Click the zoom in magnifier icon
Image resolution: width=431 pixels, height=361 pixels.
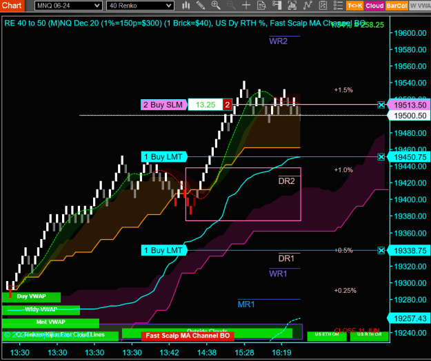pyautogui.click(x=216, y=6)
